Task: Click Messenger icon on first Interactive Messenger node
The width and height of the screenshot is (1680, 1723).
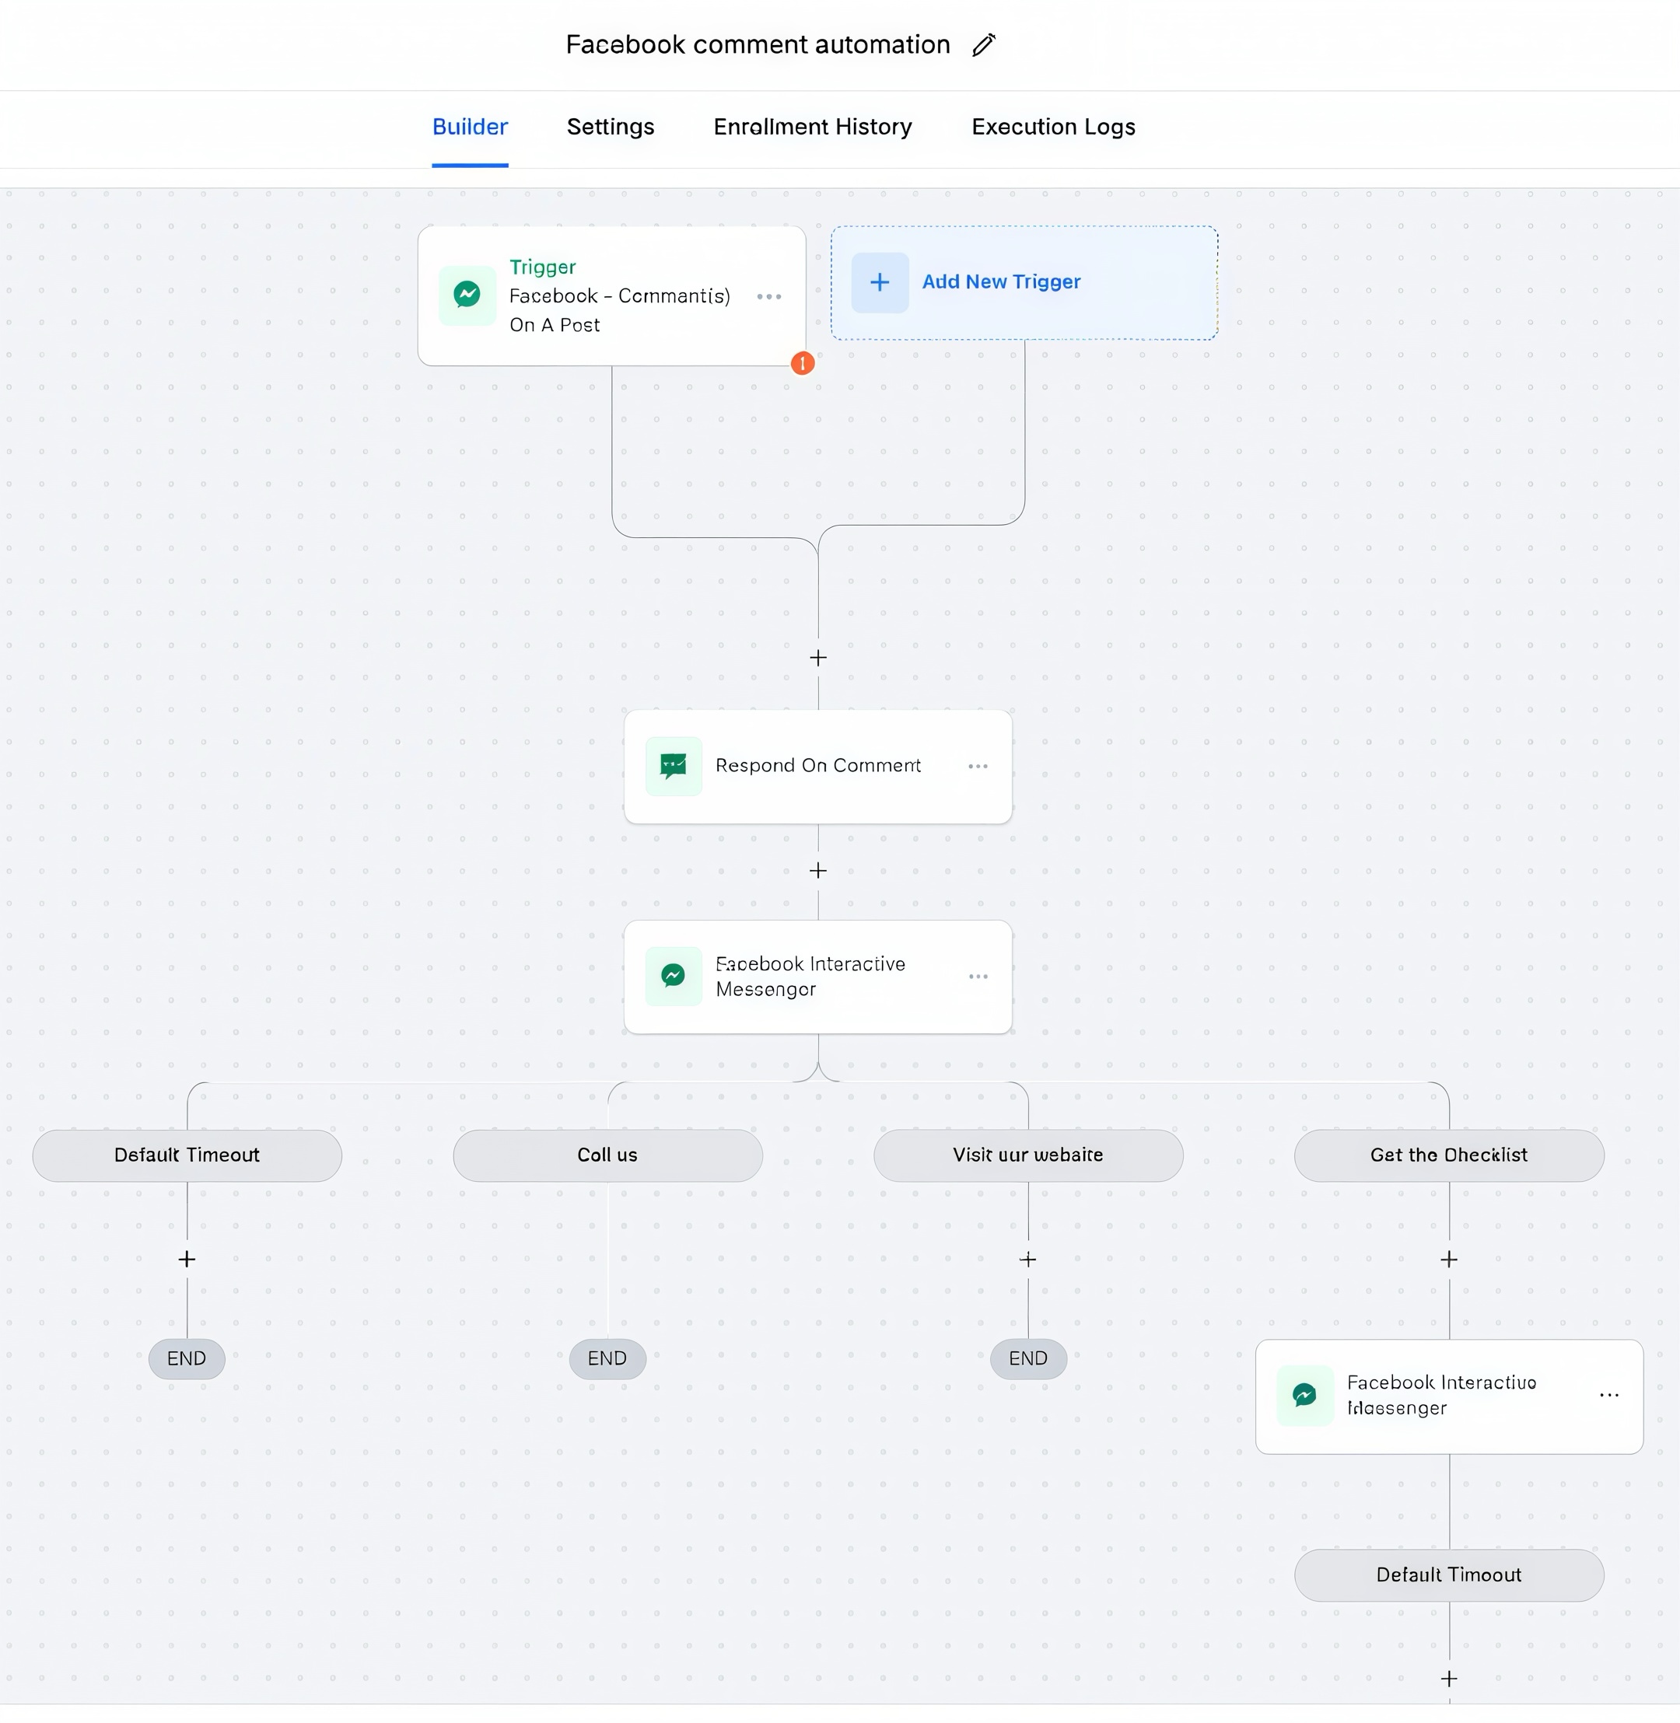Action: click(674, 976)
